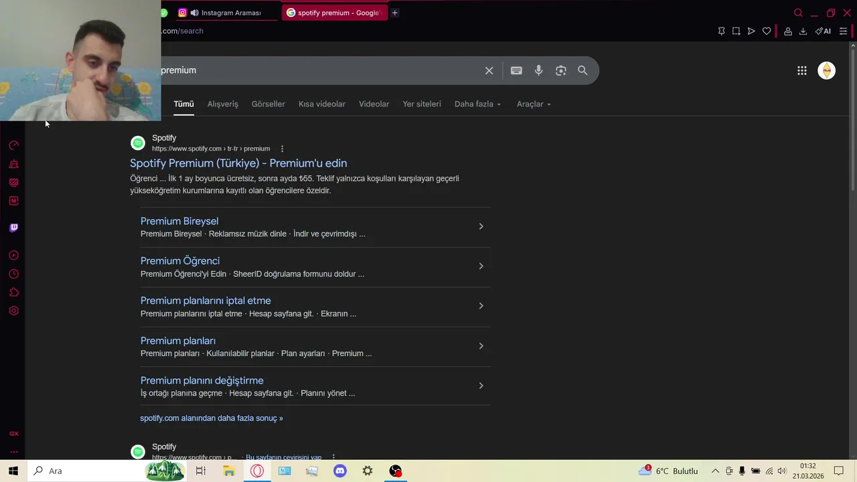The image size is (857, 482).
Task: Switch to Kısa videolar tab
Action: pos(322,104)
